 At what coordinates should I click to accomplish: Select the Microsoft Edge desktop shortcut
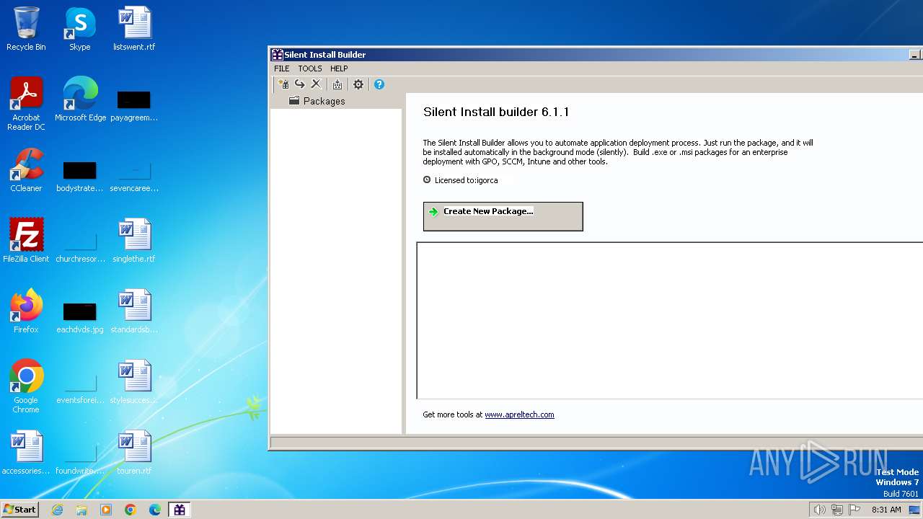(x=80, y=99)
